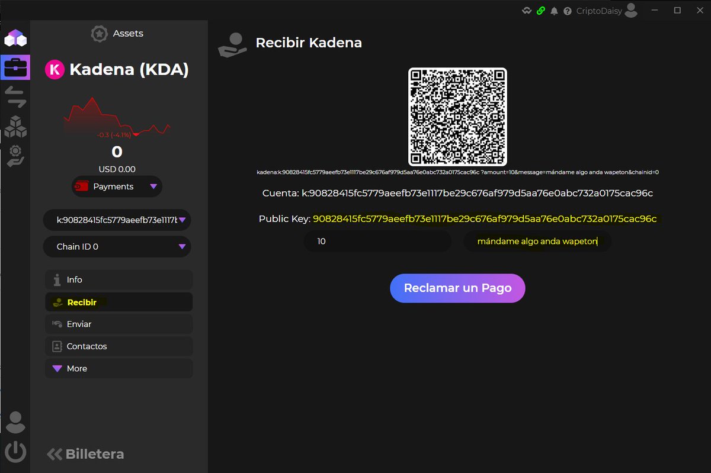Click the power logout icon
The width and height of the screenshot is (711, 473).
point(15,452)
